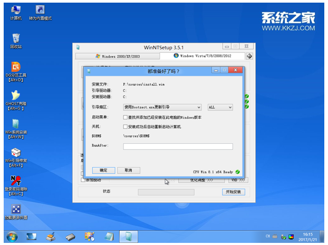The image size is (328, 245).
Task: Click the 取消 cancel button
Action: click(129, 170)
